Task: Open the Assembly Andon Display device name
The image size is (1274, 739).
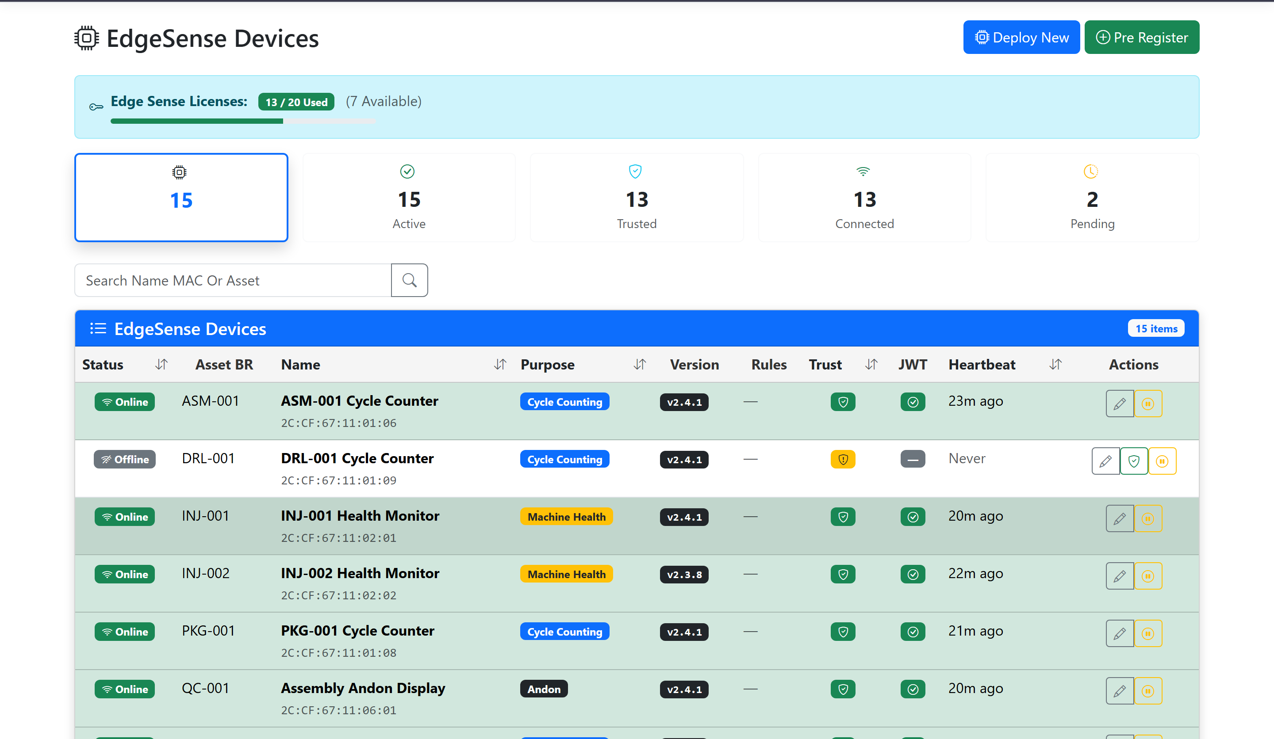Action: pyautogui.click(x=363, y=689)
